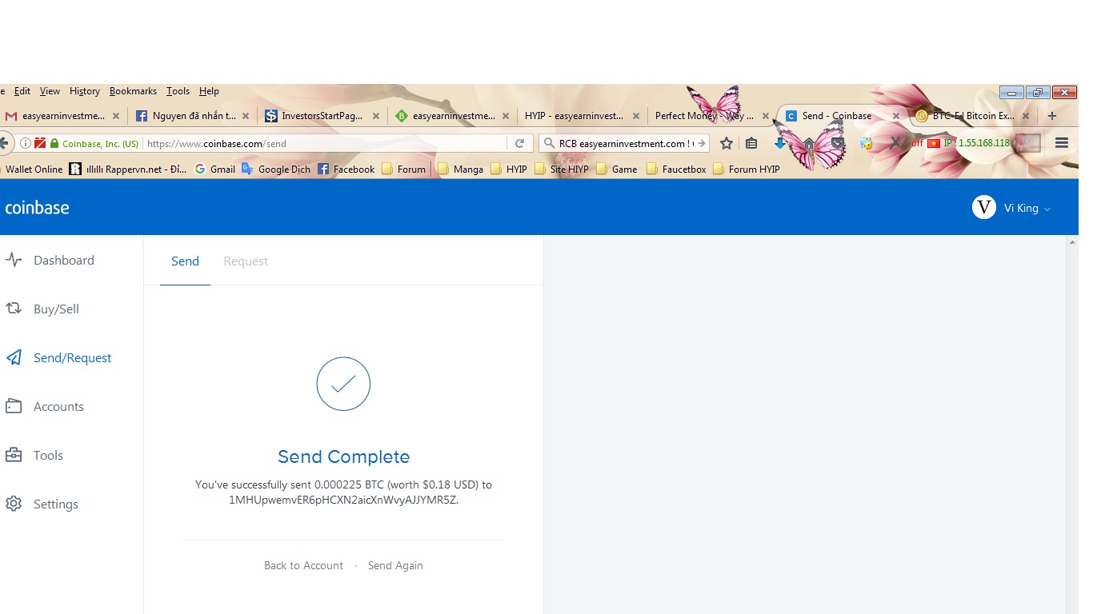The width and height of the screenshot is (1093, 614).
Task: Click the site info icon in address bar
Action: click(x=26, y=144)
